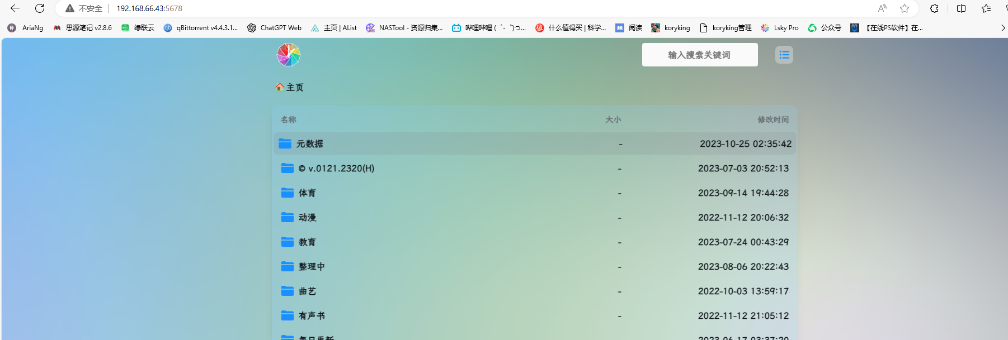Open browser extensions puzzle icon
Image resolution: width=1008 pixels, height=340 pixels.
(934, 8)
